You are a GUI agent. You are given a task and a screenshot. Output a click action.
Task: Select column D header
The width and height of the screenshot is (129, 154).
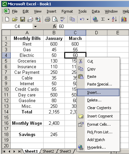coord(96,33)
